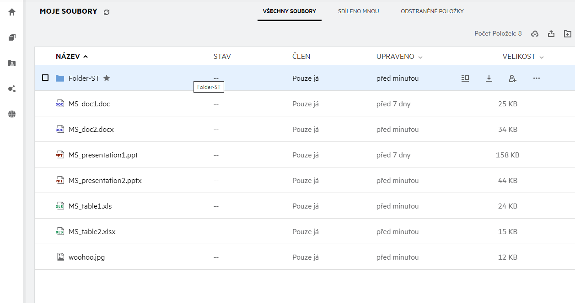Open the Net Folders globe icon
The width and height of the screenshot is (575, 303).
pyautogui.click(x=12, y=114)
